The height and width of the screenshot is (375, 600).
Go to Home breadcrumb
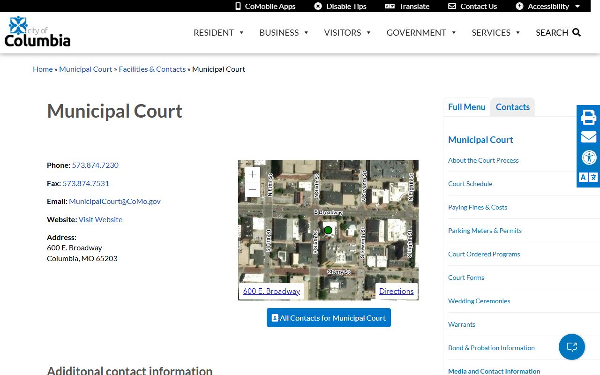coord(43,69)
